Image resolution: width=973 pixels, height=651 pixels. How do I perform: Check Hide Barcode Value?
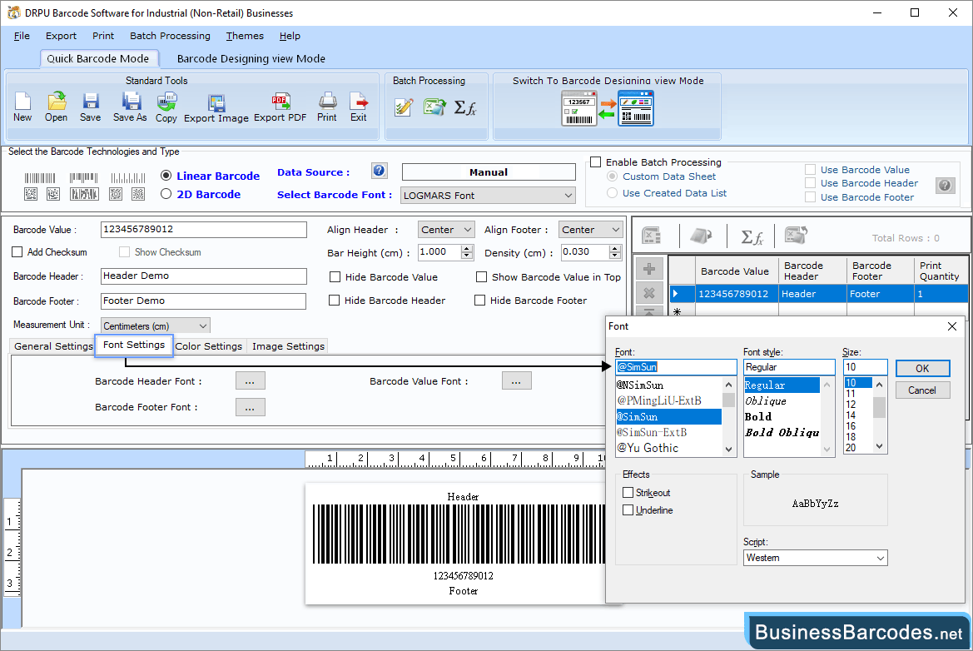tap(335, 276)
